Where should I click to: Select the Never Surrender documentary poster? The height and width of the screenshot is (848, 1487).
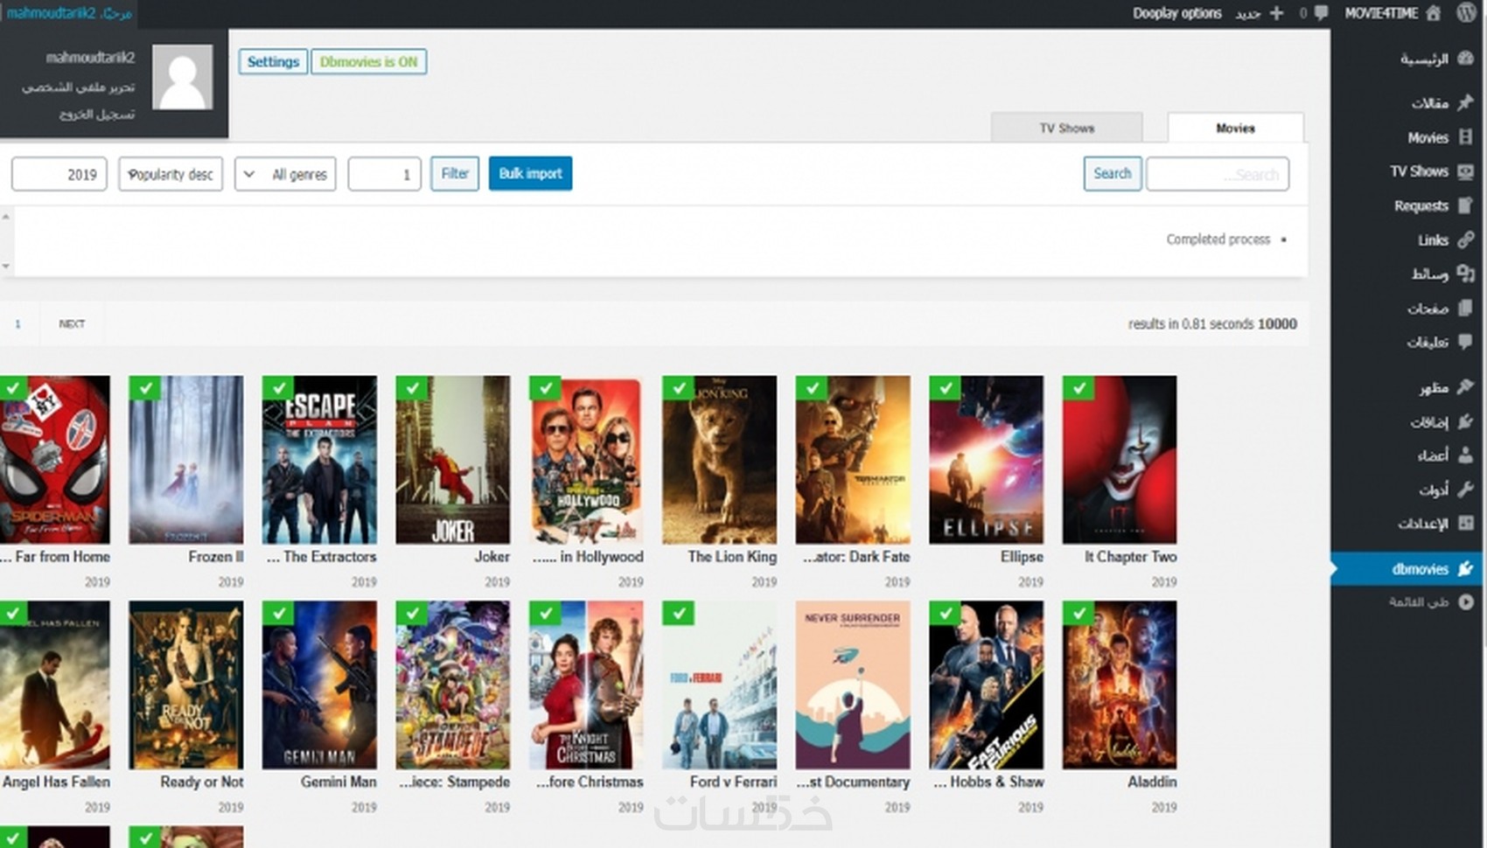[x=853, y=685]
